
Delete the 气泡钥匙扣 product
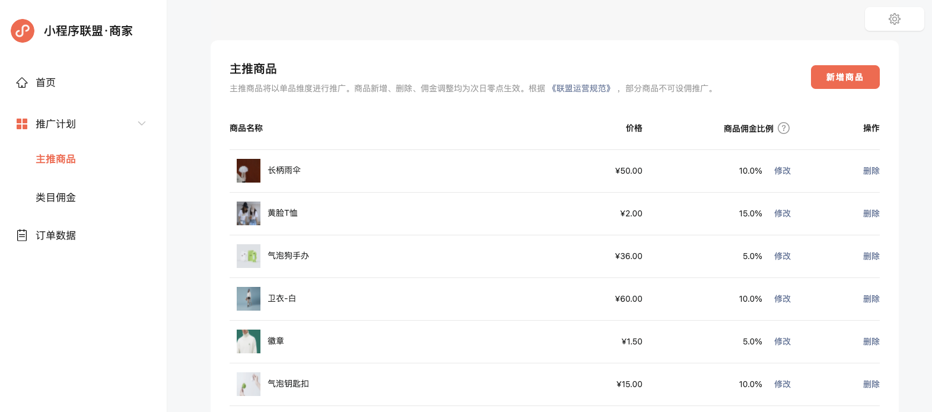(871, 384)
